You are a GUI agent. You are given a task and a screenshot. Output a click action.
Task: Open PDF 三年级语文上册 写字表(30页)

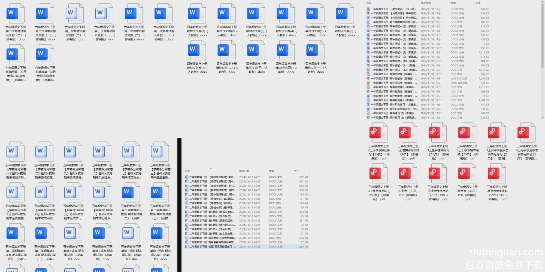point(467,174)
